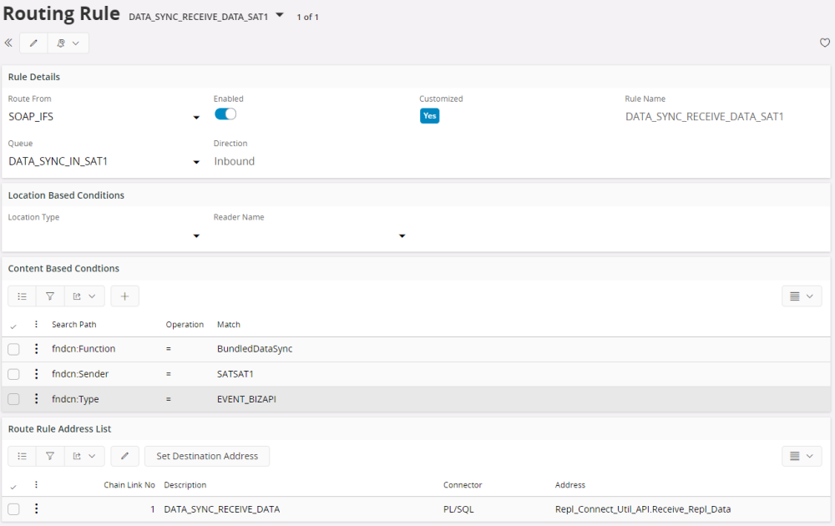Screen dimensions: 835x526
Task: Toggle the Enabled switch off
Action: [x=225, y=114]
